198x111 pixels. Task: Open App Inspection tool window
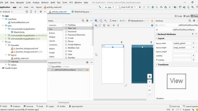click(x=76, y=106)
